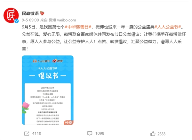Click the repost share arrow icon
This screenshot has width=192, height=140.
coord(27,134)
